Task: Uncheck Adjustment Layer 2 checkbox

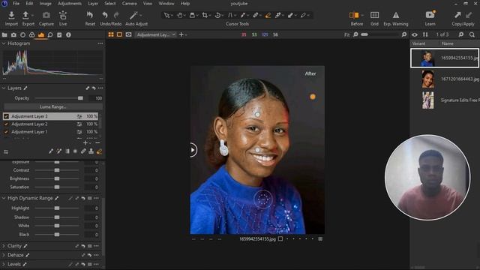Action: (x=6, y=124)
